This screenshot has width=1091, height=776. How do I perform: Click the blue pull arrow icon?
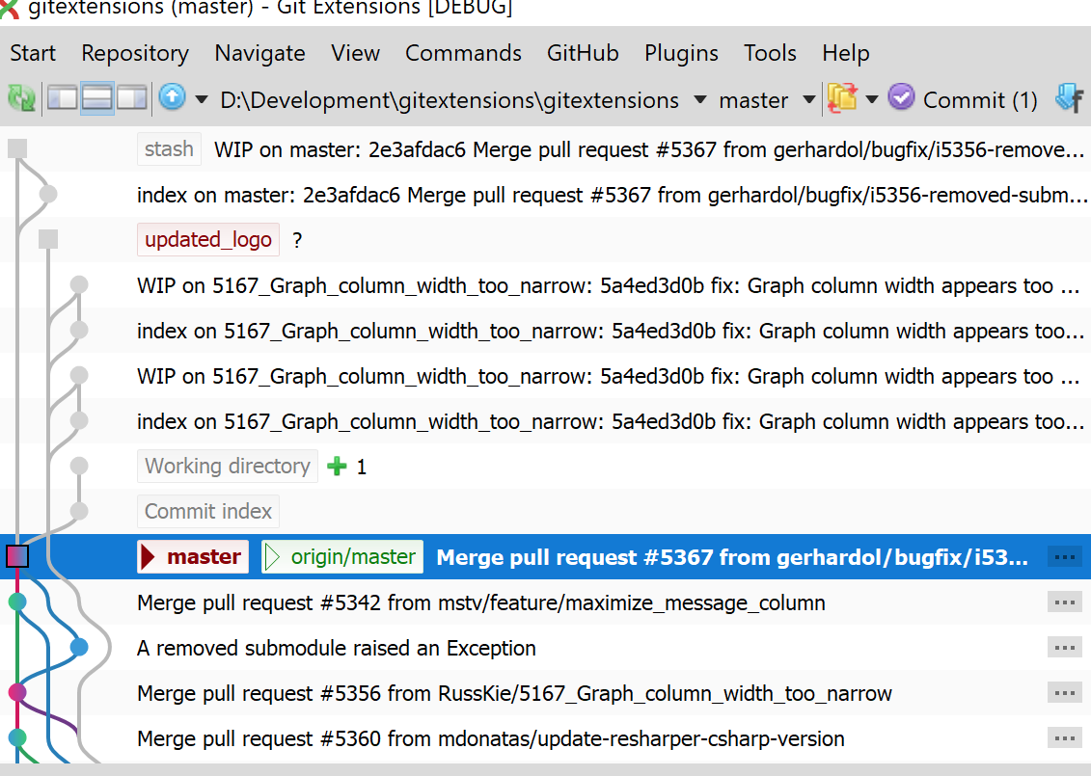172,99
